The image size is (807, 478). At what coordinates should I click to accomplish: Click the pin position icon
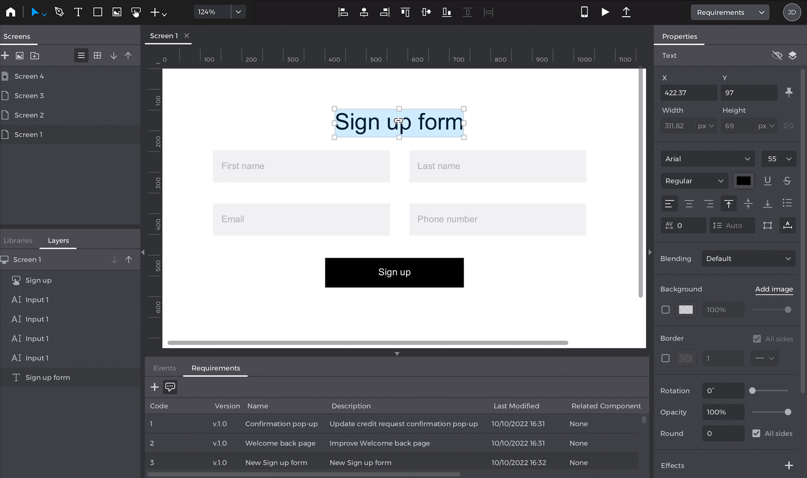[x=789, y=92]
